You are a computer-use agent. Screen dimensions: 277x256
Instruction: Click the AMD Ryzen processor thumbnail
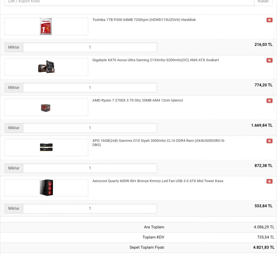click(46, 107)
